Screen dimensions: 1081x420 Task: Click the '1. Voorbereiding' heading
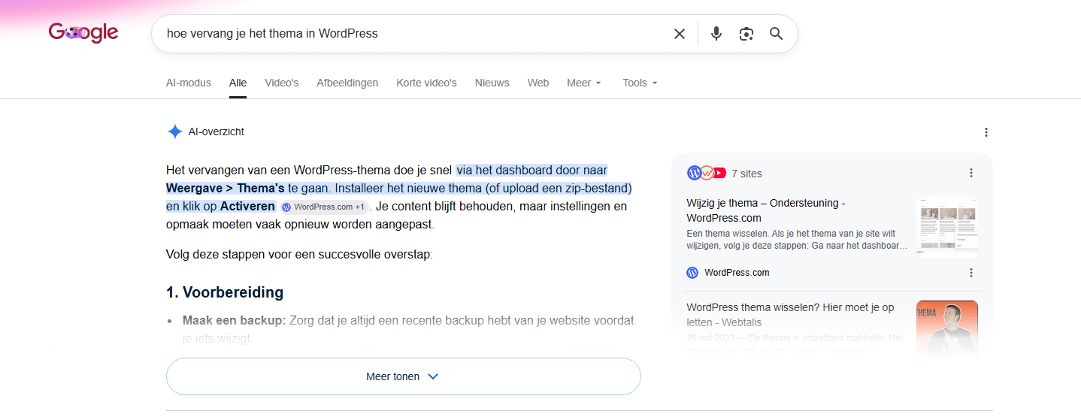point(225,292)
